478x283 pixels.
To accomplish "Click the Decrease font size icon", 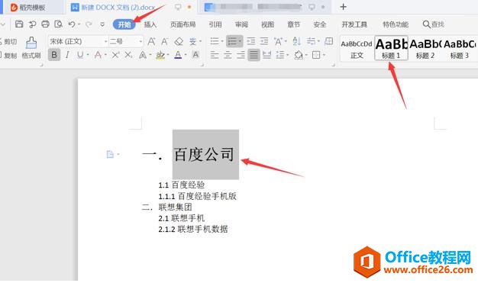I will pos(165,41).
